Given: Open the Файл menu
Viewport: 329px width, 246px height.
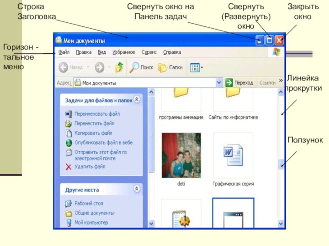Looking at the screenshot, I should (x=64, y=52).
